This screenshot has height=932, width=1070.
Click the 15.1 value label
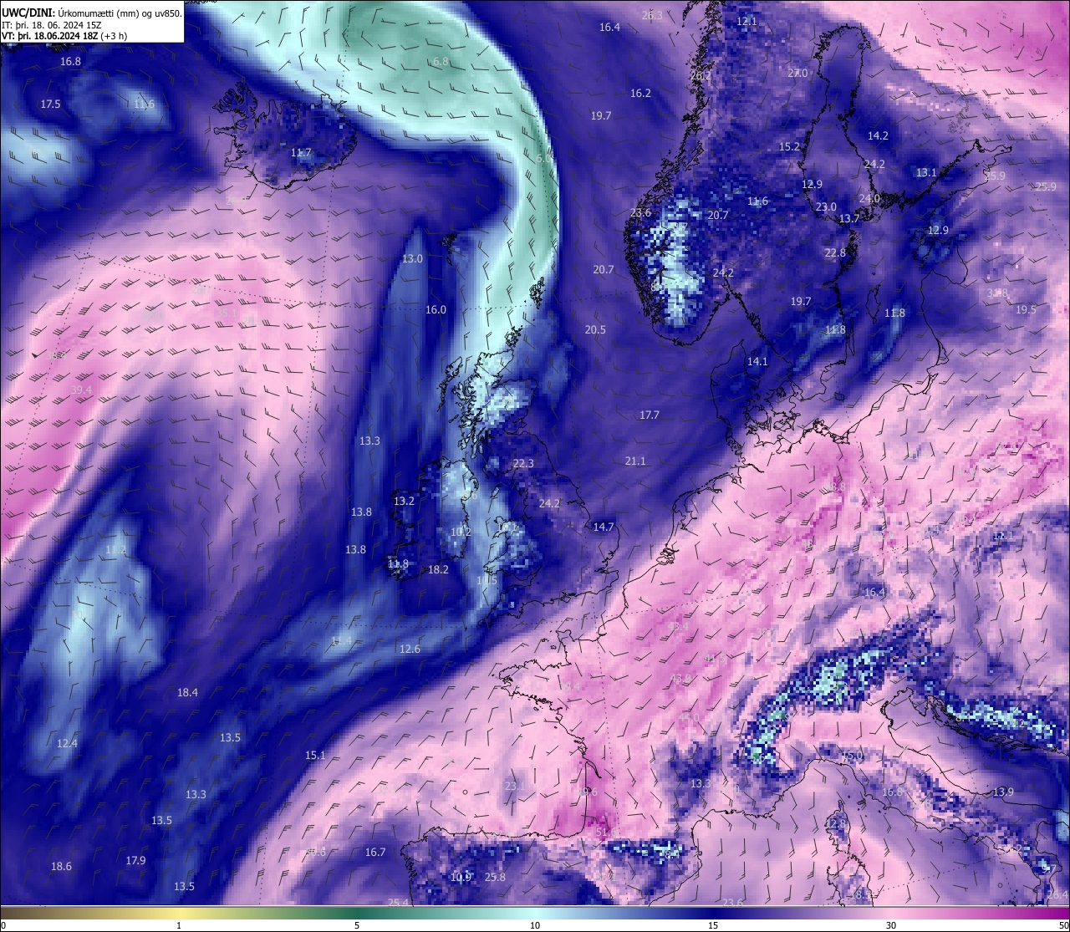click(x=315, y=756)
